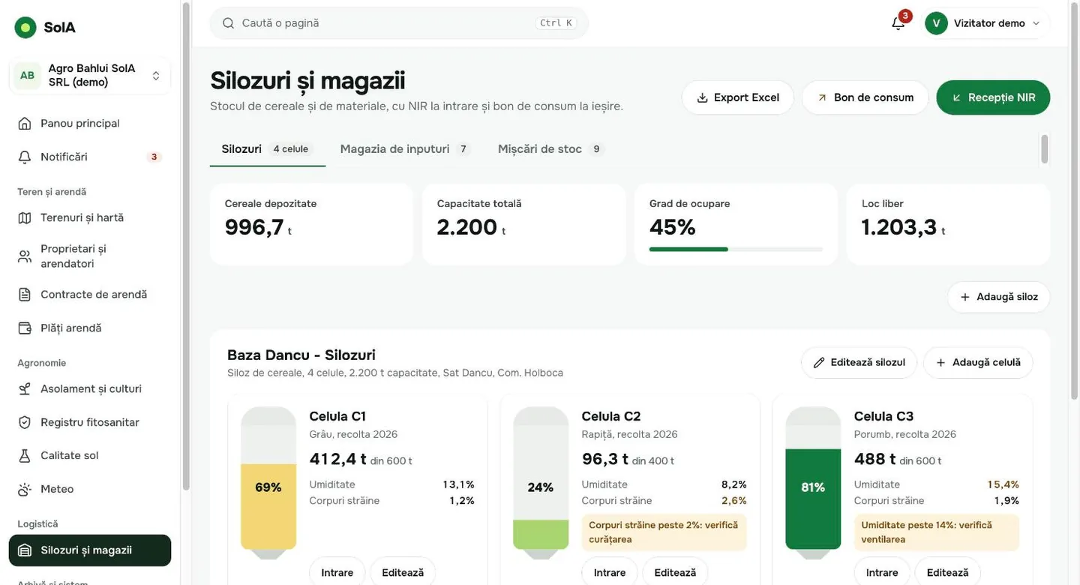Export the stock to Excel
1080x585 pixels.
(x=738, y=97)
